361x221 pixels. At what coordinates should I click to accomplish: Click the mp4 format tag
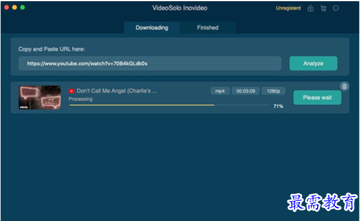tap(220, 91)
